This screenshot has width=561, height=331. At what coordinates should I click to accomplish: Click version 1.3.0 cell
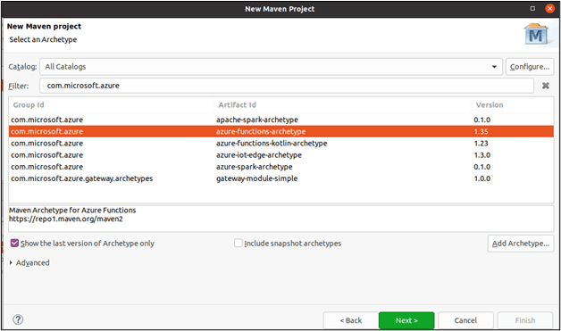tap(482, 155)
